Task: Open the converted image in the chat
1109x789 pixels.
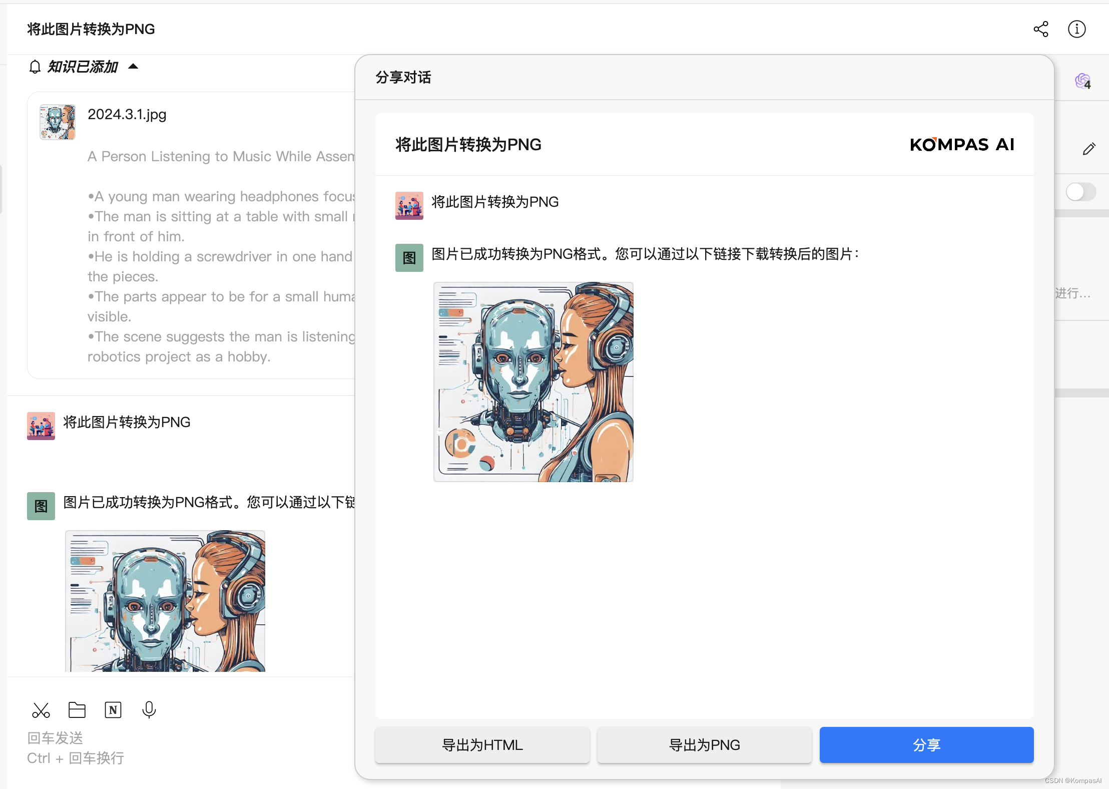Action: 165,601
